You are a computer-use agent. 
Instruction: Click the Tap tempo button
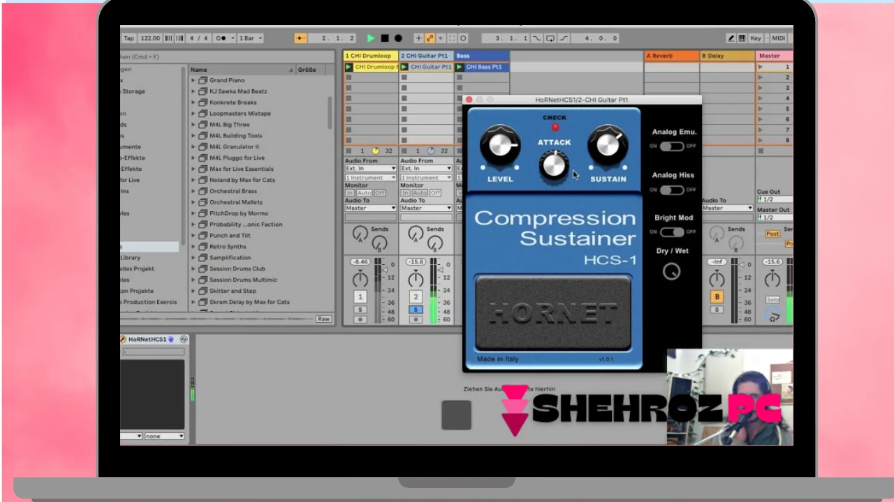click(x=129, y=38)
